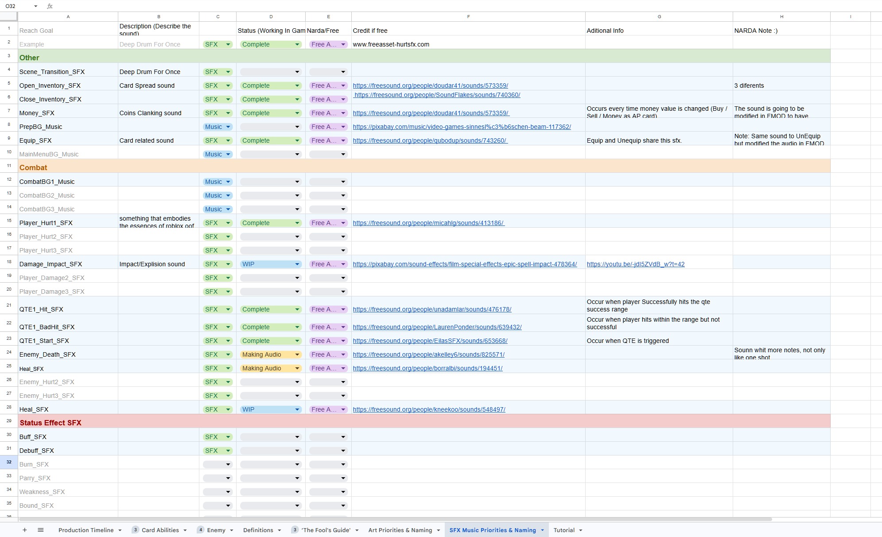Viewport: 882px width, 537px height.
Task: Select the '3 diferents' NARDA note cell
Action: (781, 83)
